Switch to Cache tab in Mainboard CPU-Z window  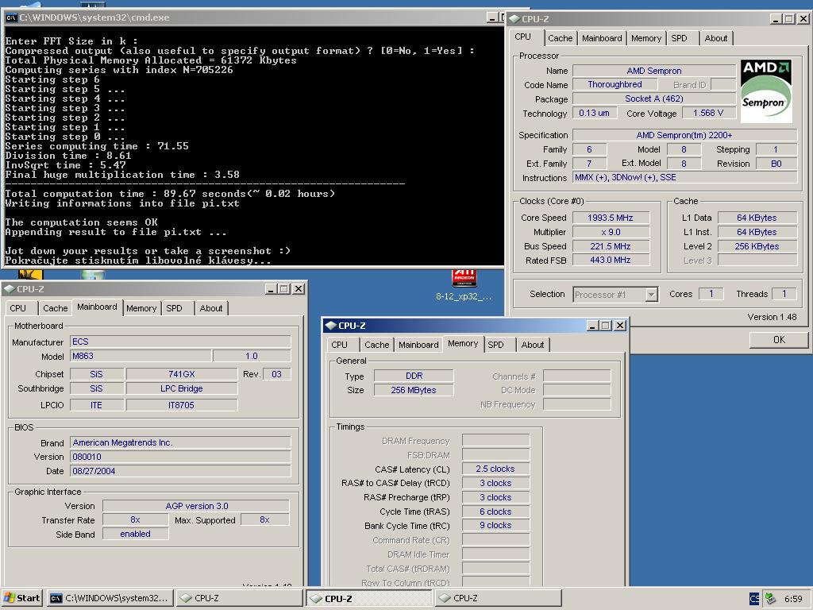(55, 308)
